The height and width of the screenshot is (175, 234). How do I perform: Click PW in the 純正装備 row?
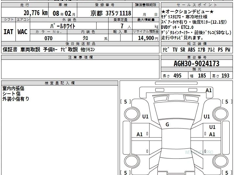click(228, 50)
